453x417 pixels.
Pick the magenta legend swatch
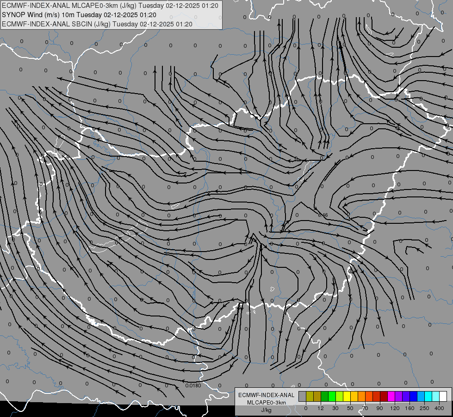click(x=391, y=397)
